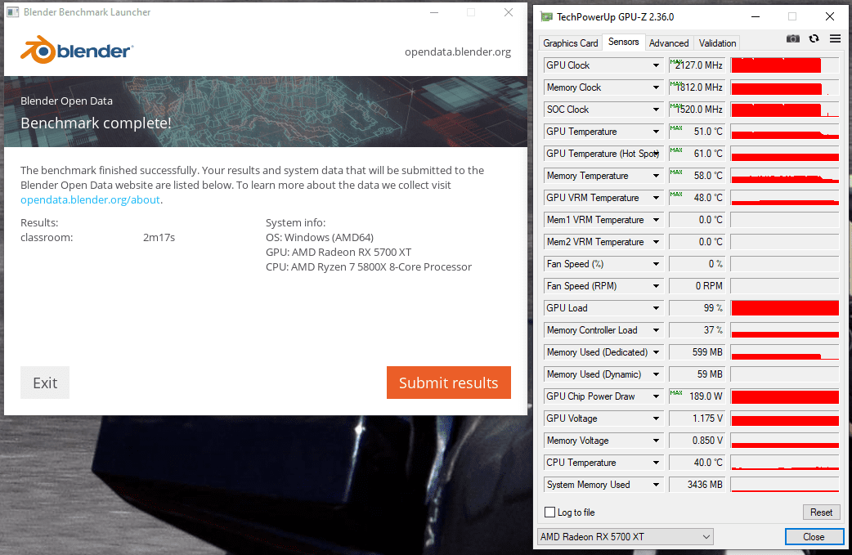Open the Mem1 VRM Temperature dropdown
Viewport: 852px width, 555px height.
pos(656,220)
